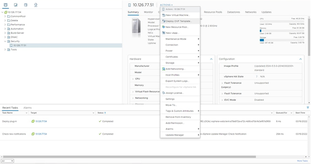The width and height of the screenshot is (311, 164).
Task: Open Update Manager submenu
Action: tap(180, 135)
